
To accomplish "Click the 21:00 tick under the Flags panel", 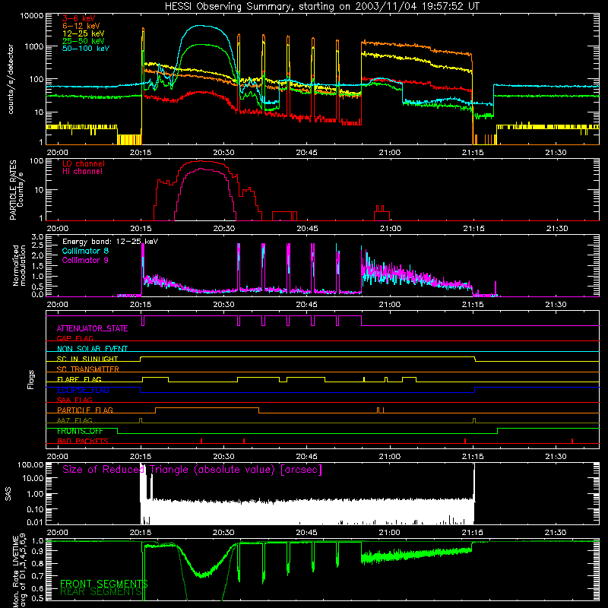I will click(x=390, y=457).
